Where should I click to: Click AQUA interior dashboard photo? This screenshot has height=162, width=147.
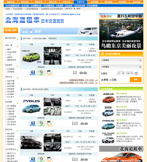(52, 56)
